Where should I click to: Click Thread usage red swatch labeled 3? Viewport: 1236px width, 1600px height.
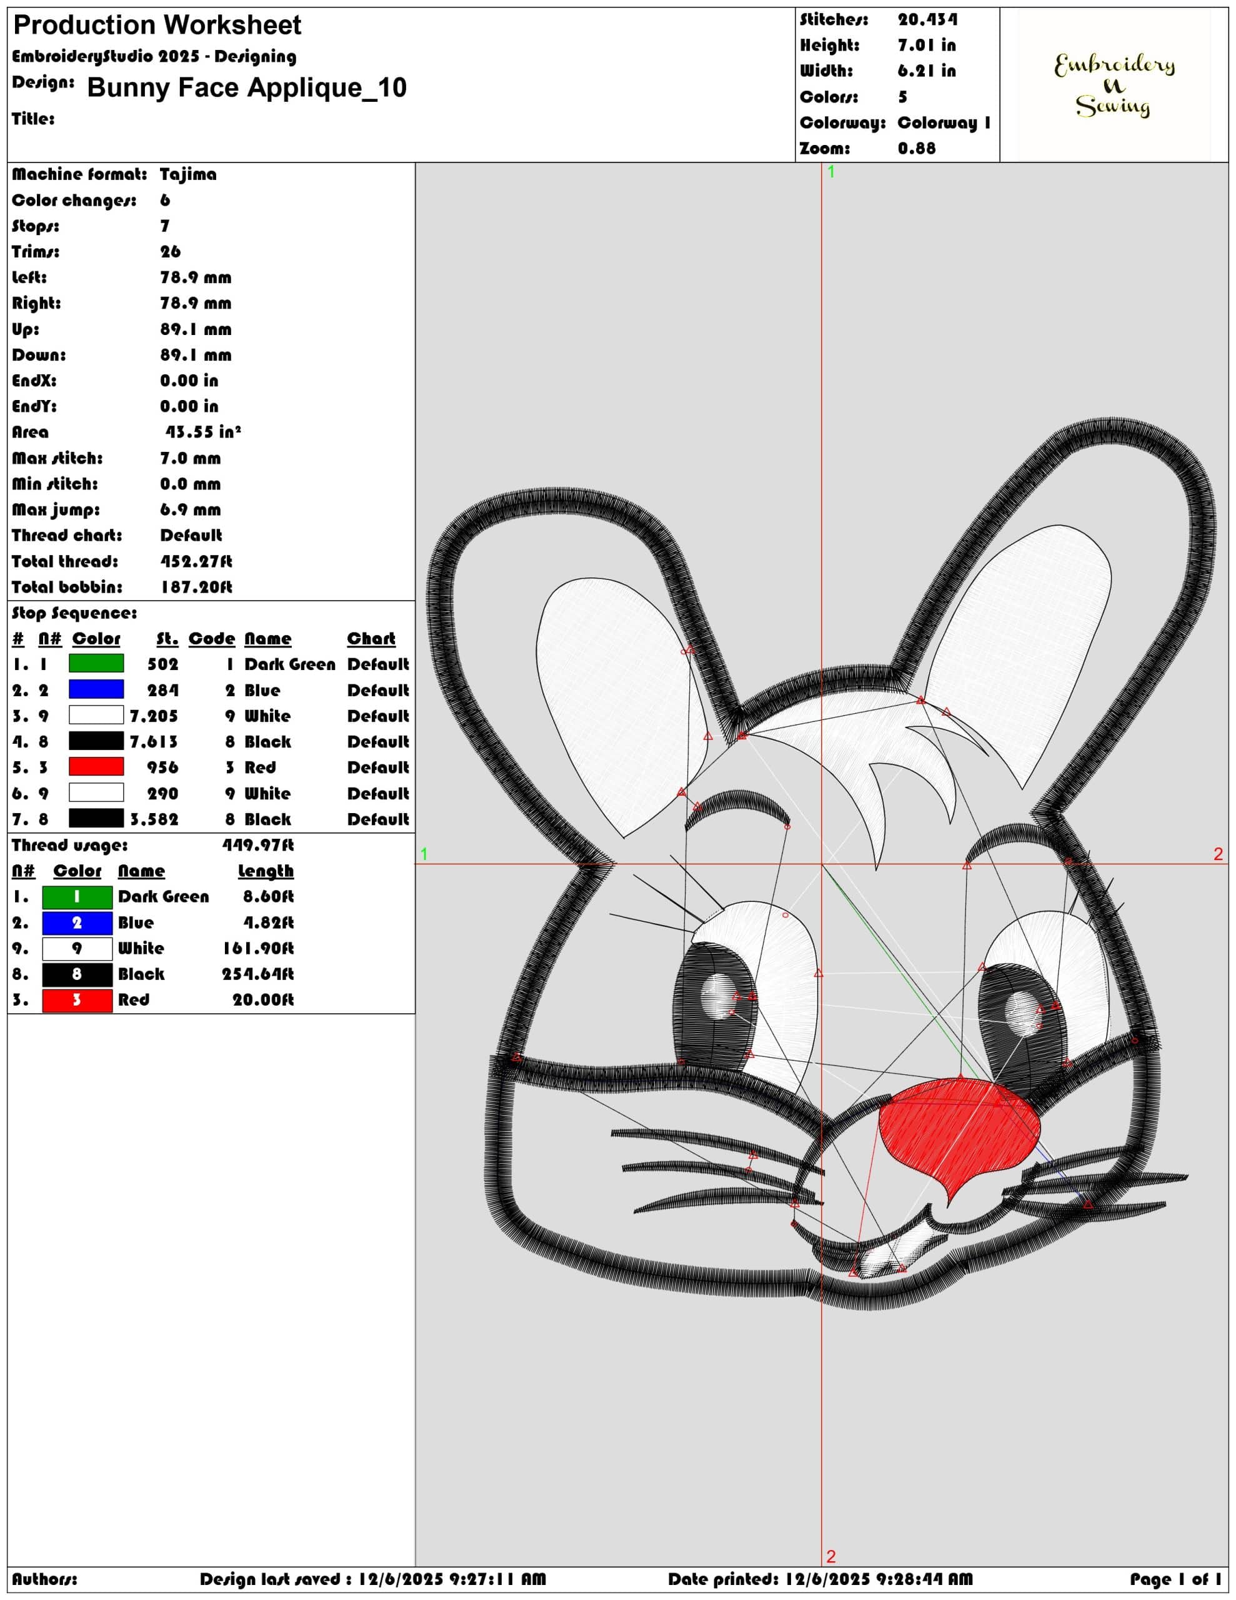coord(77,1000)
